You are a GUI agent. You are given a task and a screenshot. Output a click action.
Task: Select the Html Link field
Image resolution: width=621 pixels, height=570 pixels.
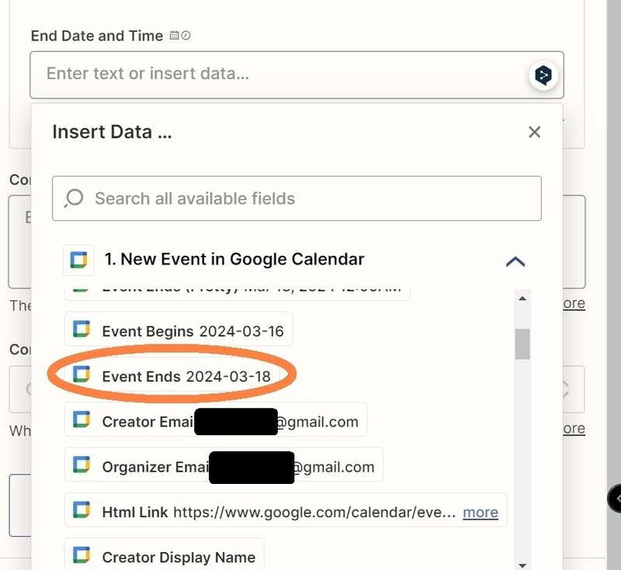pos(286,510)
